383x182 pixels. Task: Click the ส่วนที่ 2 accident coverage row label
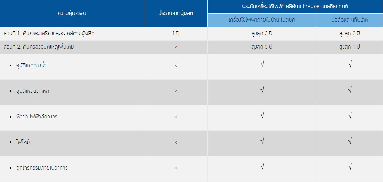pyautogui.click(x=39, y=47)
